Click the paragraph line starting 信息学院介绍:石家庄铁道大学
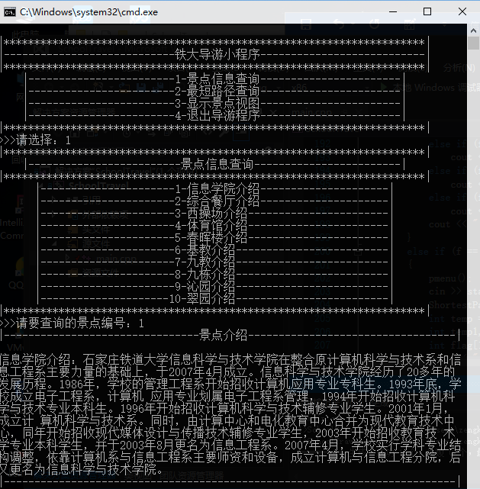 tap(230, 360)
